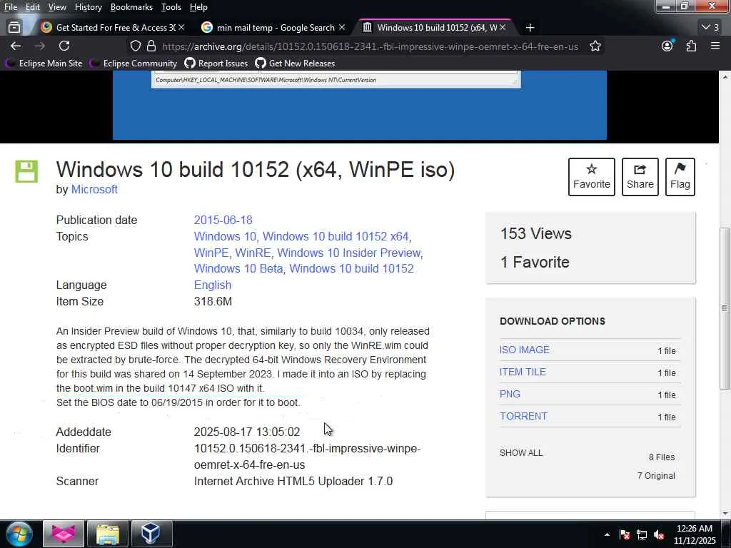Image resolution: width=731 pixels, height=548 pixels.
Task: Click the muted volume tray icon
Action: pyautogui.click(x=659, y=534)
